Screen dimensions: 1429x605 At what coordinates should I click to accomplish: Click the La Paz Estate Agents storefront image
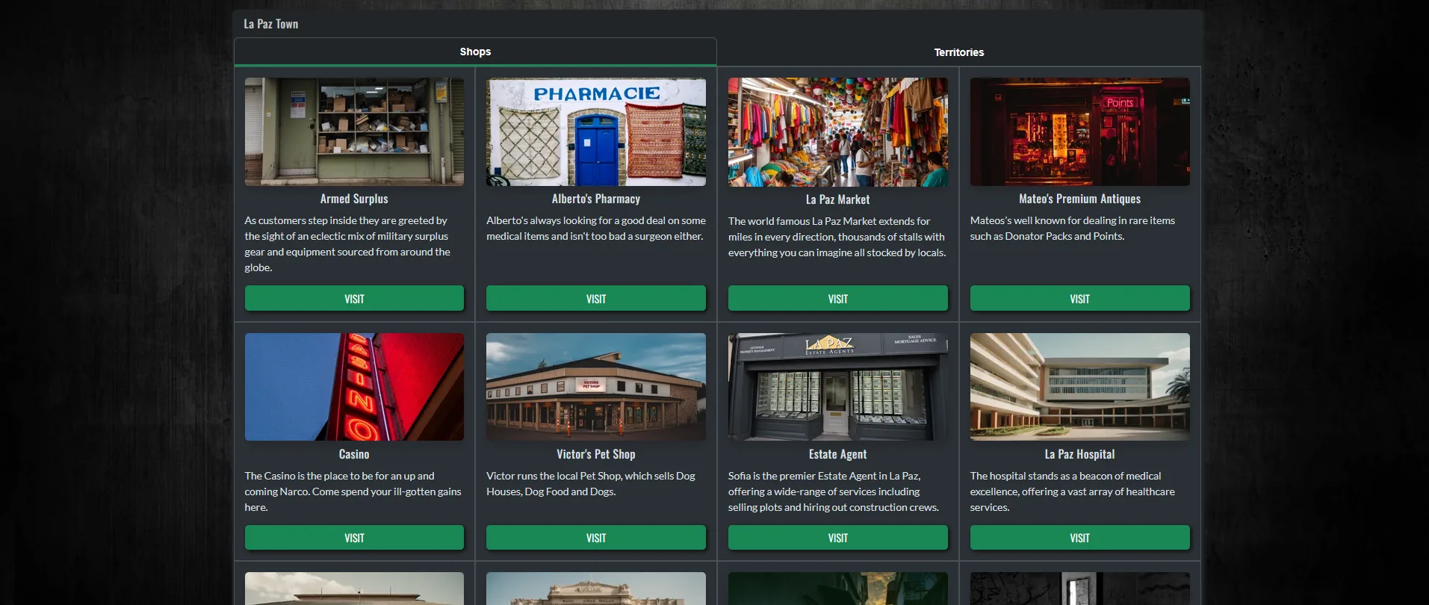tap(837, 387)
